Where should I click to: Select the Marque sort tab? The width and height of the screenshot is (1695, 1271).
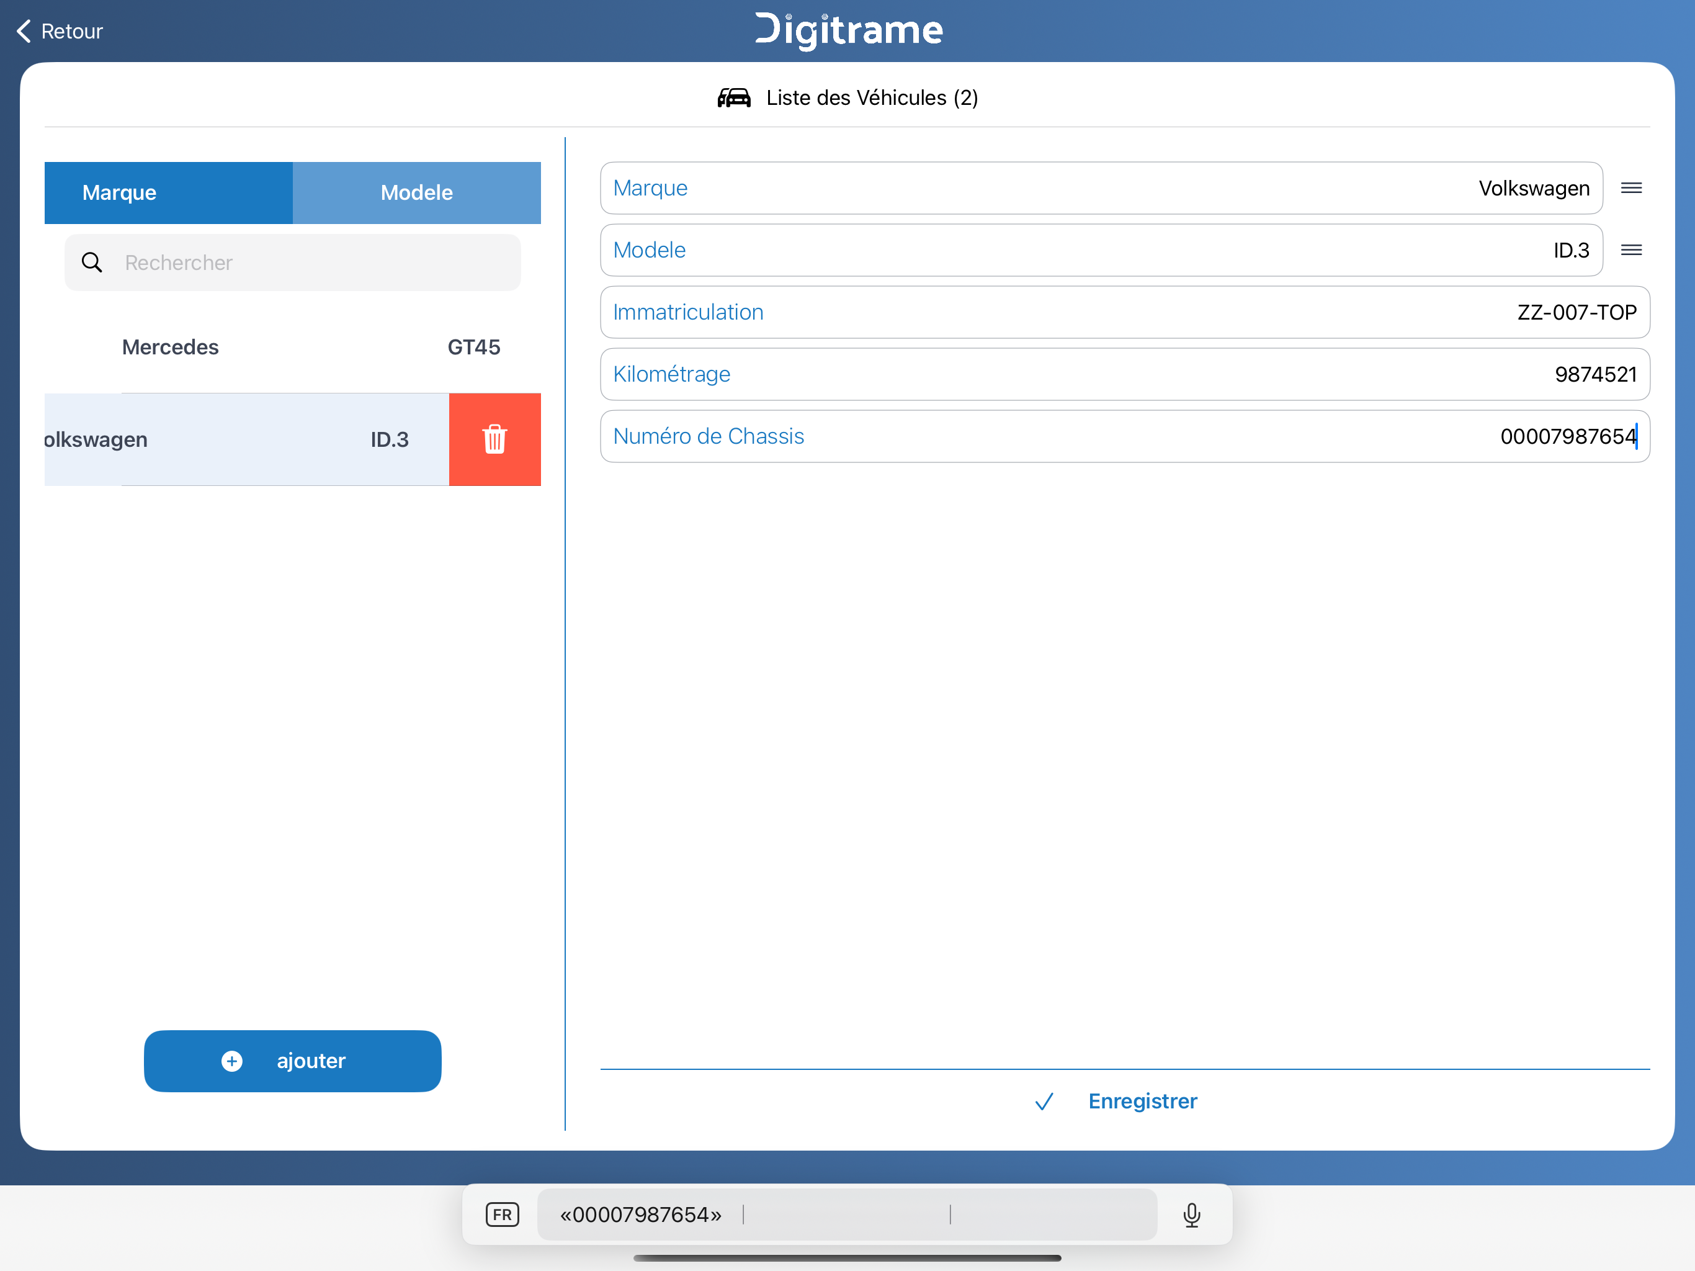point(169,192)
